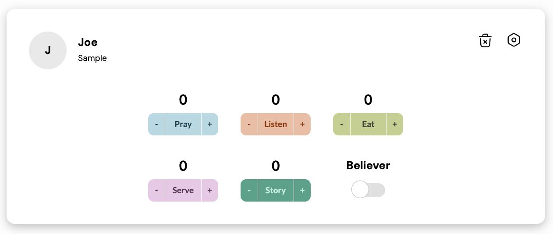Click the J avatar circle
The width and height of the screenshot is (553, 234).
pos(48,50)
